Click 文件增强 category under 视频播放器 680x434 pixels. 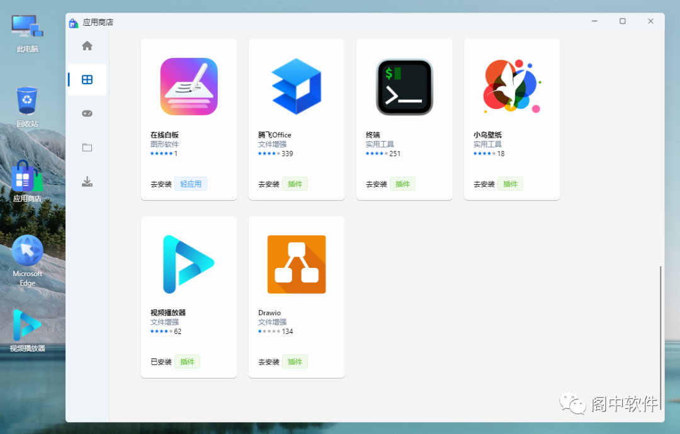point(164,322)
